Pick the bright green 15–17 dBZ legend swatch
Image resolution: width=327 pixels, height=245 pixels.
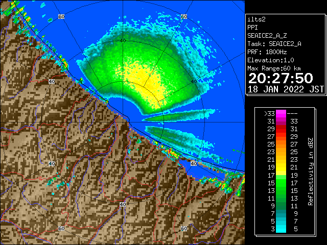point(281,183)
